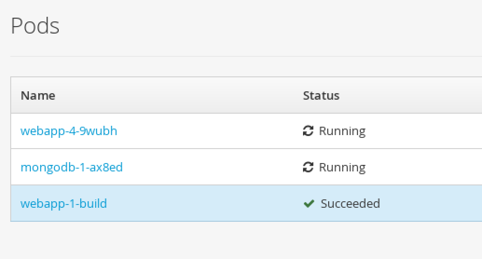Click the Succeeded status text
482x259 pixels.
click(351, 204)
